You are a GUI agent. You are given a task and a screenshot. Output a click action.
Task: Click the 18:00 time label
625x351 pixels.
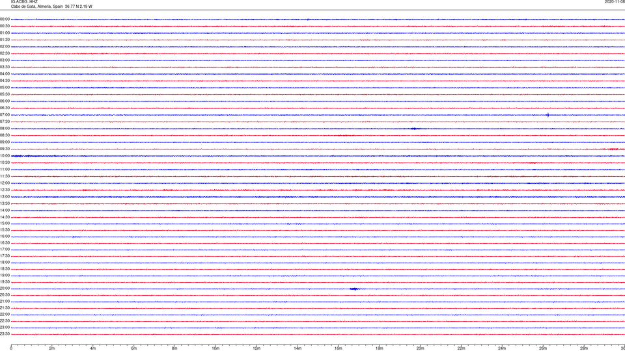(x=5, y=263)
